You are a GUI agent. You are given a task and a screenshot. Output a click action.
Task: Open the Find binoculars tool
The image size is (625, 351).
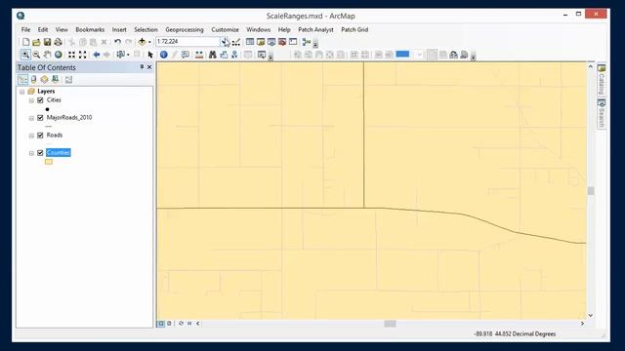coord(213,55)
